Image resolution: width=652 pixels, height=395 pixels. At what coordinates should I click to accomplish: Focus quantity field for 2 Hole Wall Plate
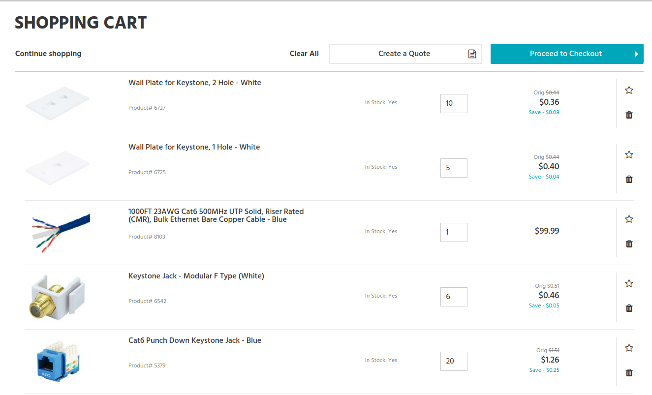point(453,104)
